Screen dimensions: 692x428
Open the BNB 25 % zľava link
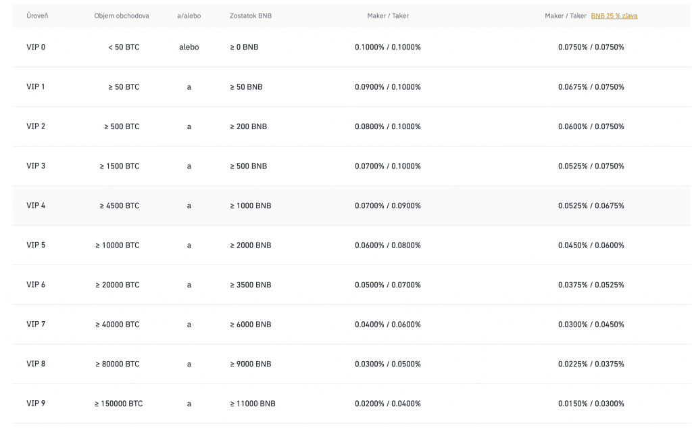(x=614, y=16)
